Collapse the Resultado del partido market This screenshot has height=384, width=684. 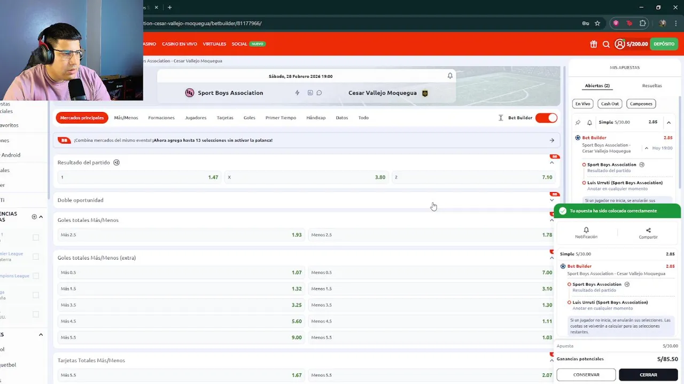pos(551,162)
